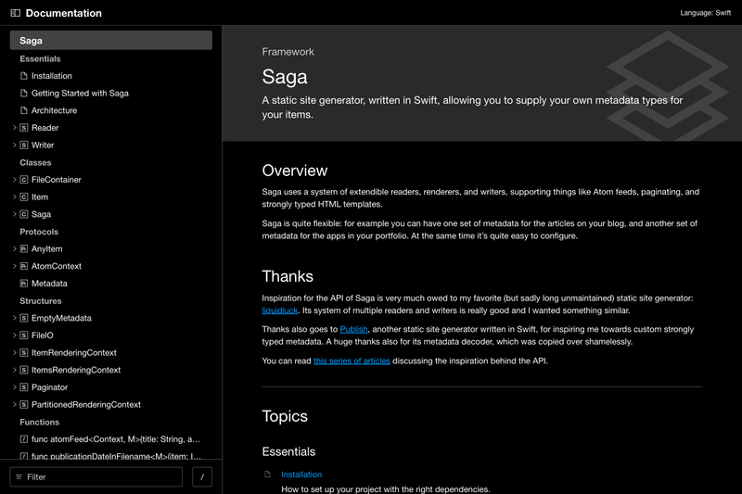Click the function icon beside func atomFeed
The width and height of the screenshot is (742, 494).
tap(24, 439)
